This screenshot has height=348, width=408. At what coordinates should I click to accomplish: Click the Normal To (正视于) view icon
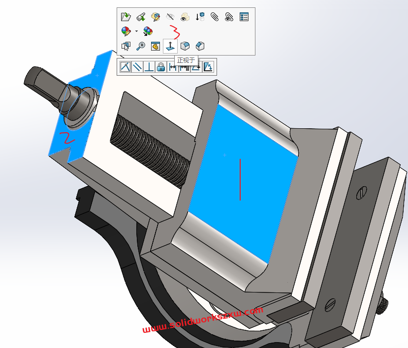pyautogui.click(x=170, y=46)
